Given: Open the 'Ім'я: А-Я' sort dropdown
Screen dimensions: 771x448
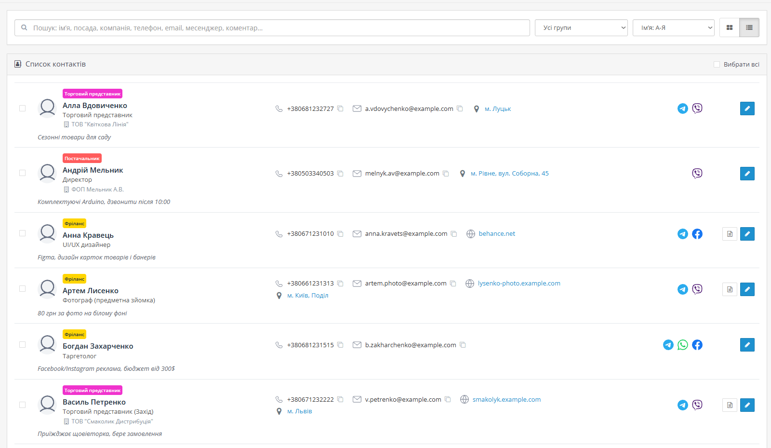Looking at the screenshot, I should (674, 28).
